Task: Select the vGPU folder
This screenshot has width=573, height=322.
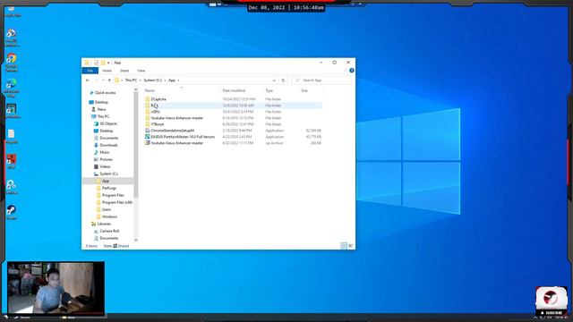Action: [x=155, y=112]
